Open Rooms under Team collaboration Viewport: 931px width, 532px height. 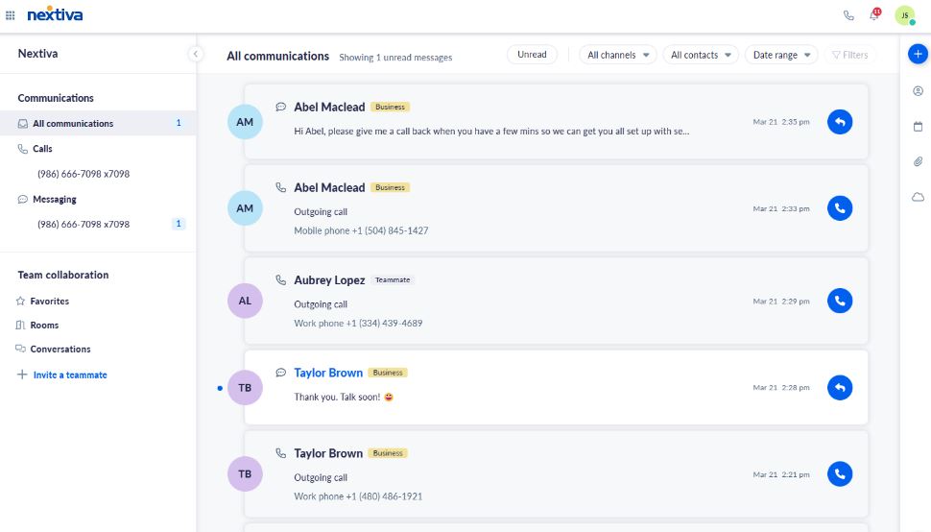[36, 326]
